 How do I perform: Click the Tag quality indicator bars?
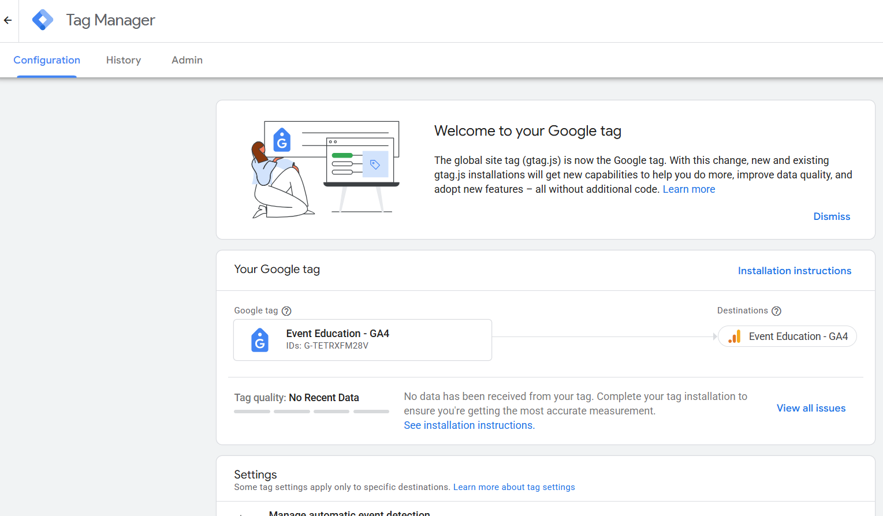click(311, 412)
